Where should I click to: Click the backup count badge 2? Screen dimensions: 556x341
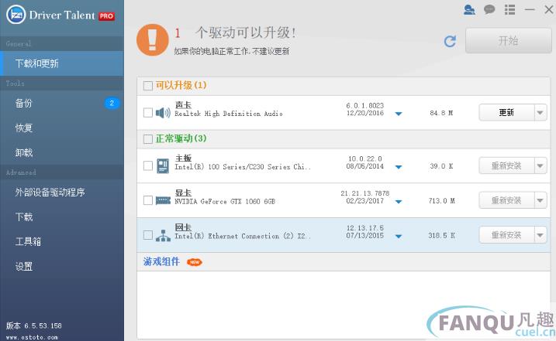tap(112, 104)
